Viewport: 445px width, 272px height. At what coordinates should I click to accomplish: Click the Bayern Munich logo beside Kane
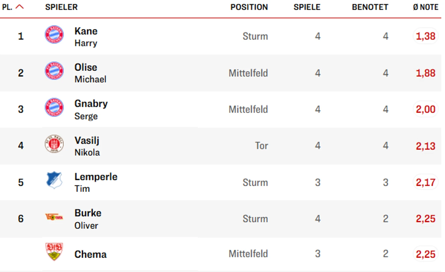click(54, 34)
